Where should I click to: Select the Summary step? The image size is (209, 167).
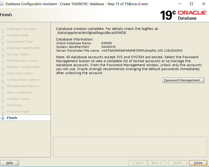click(14, 105)
